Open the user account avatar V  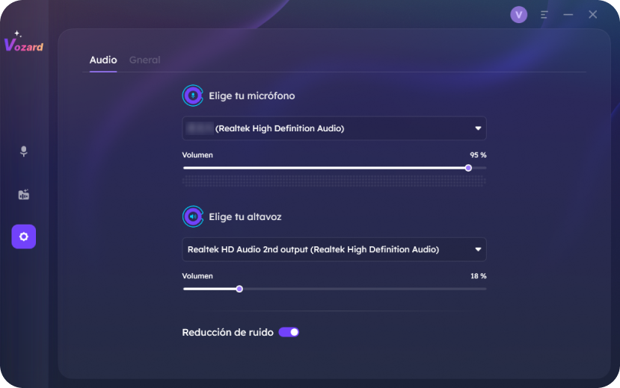point(519,15)
